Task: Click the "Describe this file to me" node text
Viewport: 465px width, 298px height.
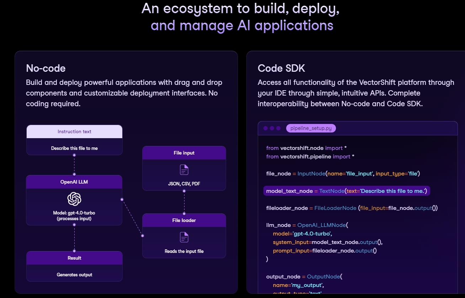Action: pos(74,148)
